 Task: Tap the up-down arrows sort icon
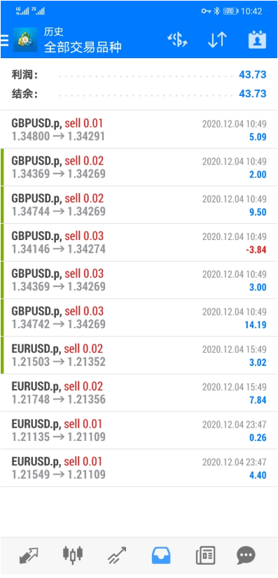[217, 40]
